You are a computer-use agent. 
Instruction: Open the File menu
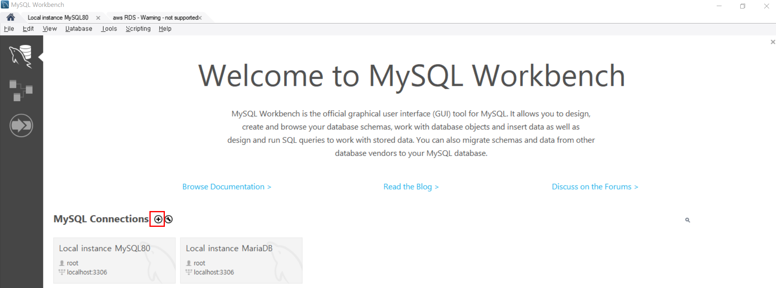pyautogui.click(x=9, y=29)
